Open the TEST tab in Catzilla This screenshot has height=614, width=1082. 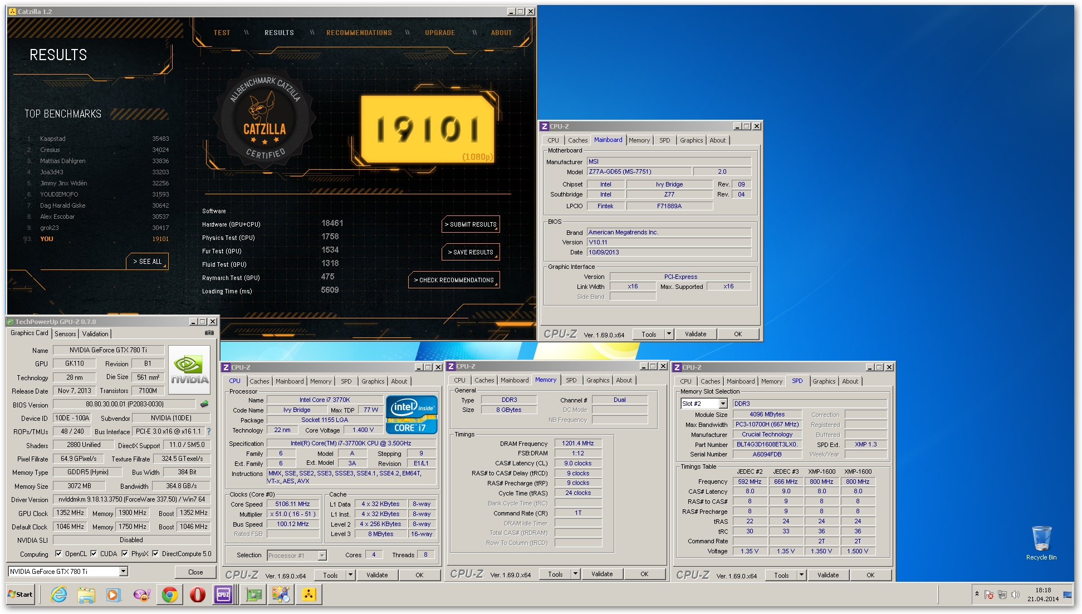click(x=222, y=33)
